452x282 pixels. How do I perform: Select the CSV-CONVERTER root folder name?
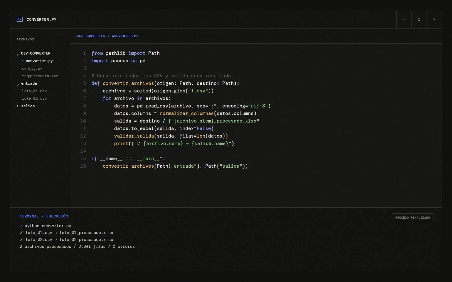tap(36, 53)
